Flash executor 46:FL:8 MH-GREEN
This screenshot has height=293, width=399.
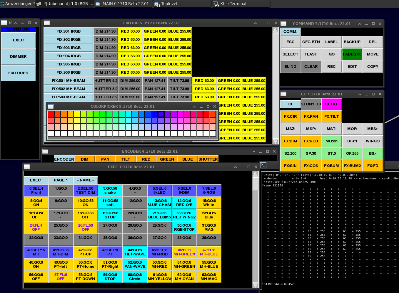coord(184,252)
